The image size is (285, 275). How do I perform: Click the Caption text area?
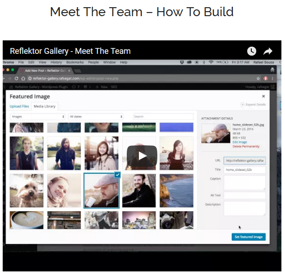tap(245, 183)
